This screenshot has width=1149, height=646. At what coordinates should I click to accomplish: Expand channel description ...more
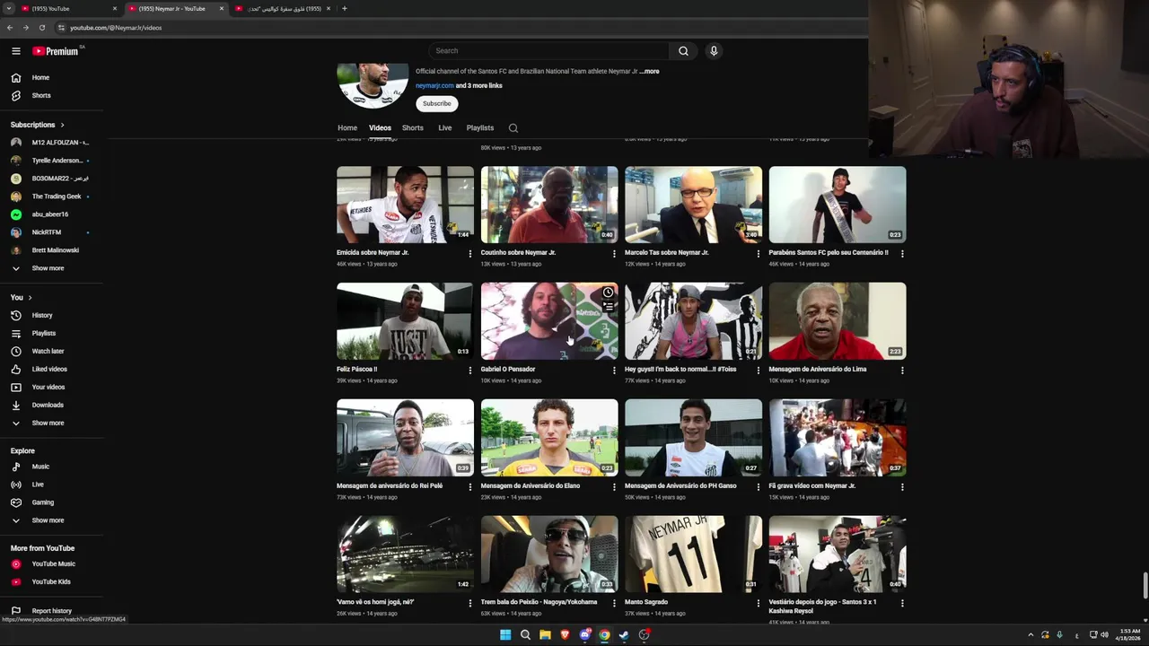coord(650,72)
